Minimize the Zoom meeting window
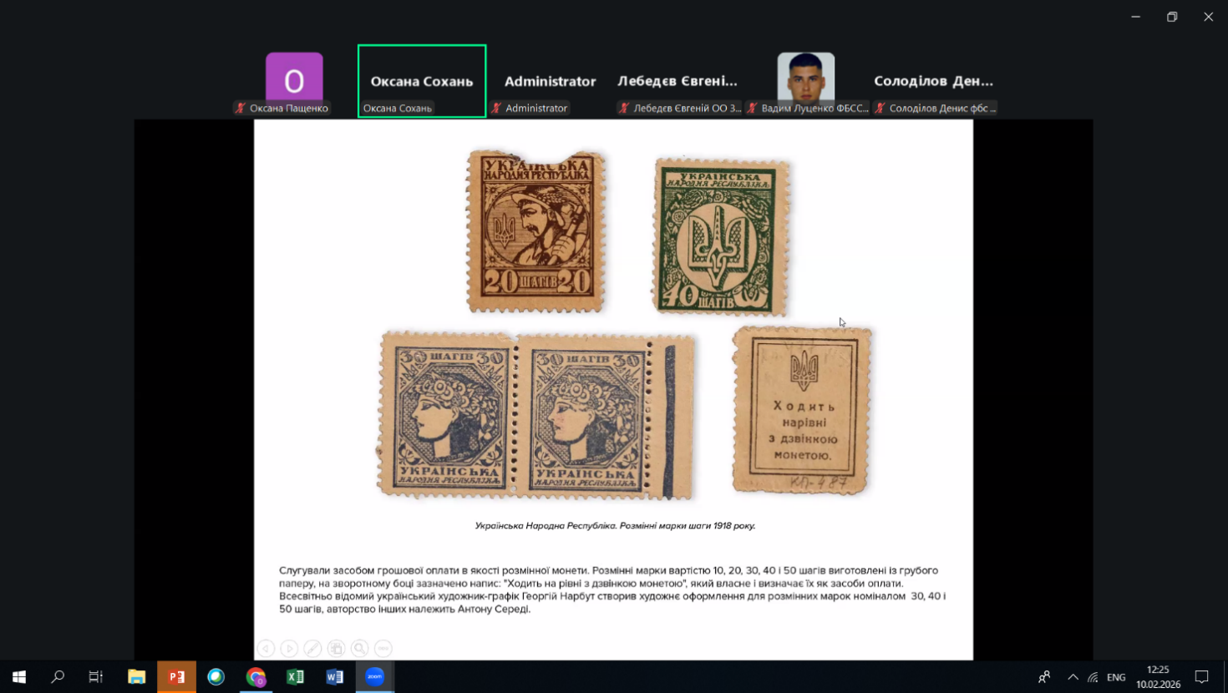 [x=1135, y=17]
